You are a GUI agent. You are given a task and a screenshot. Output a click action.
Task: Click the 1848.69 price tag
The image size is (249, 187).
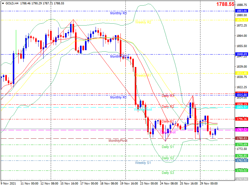click(x=242, y=54)
